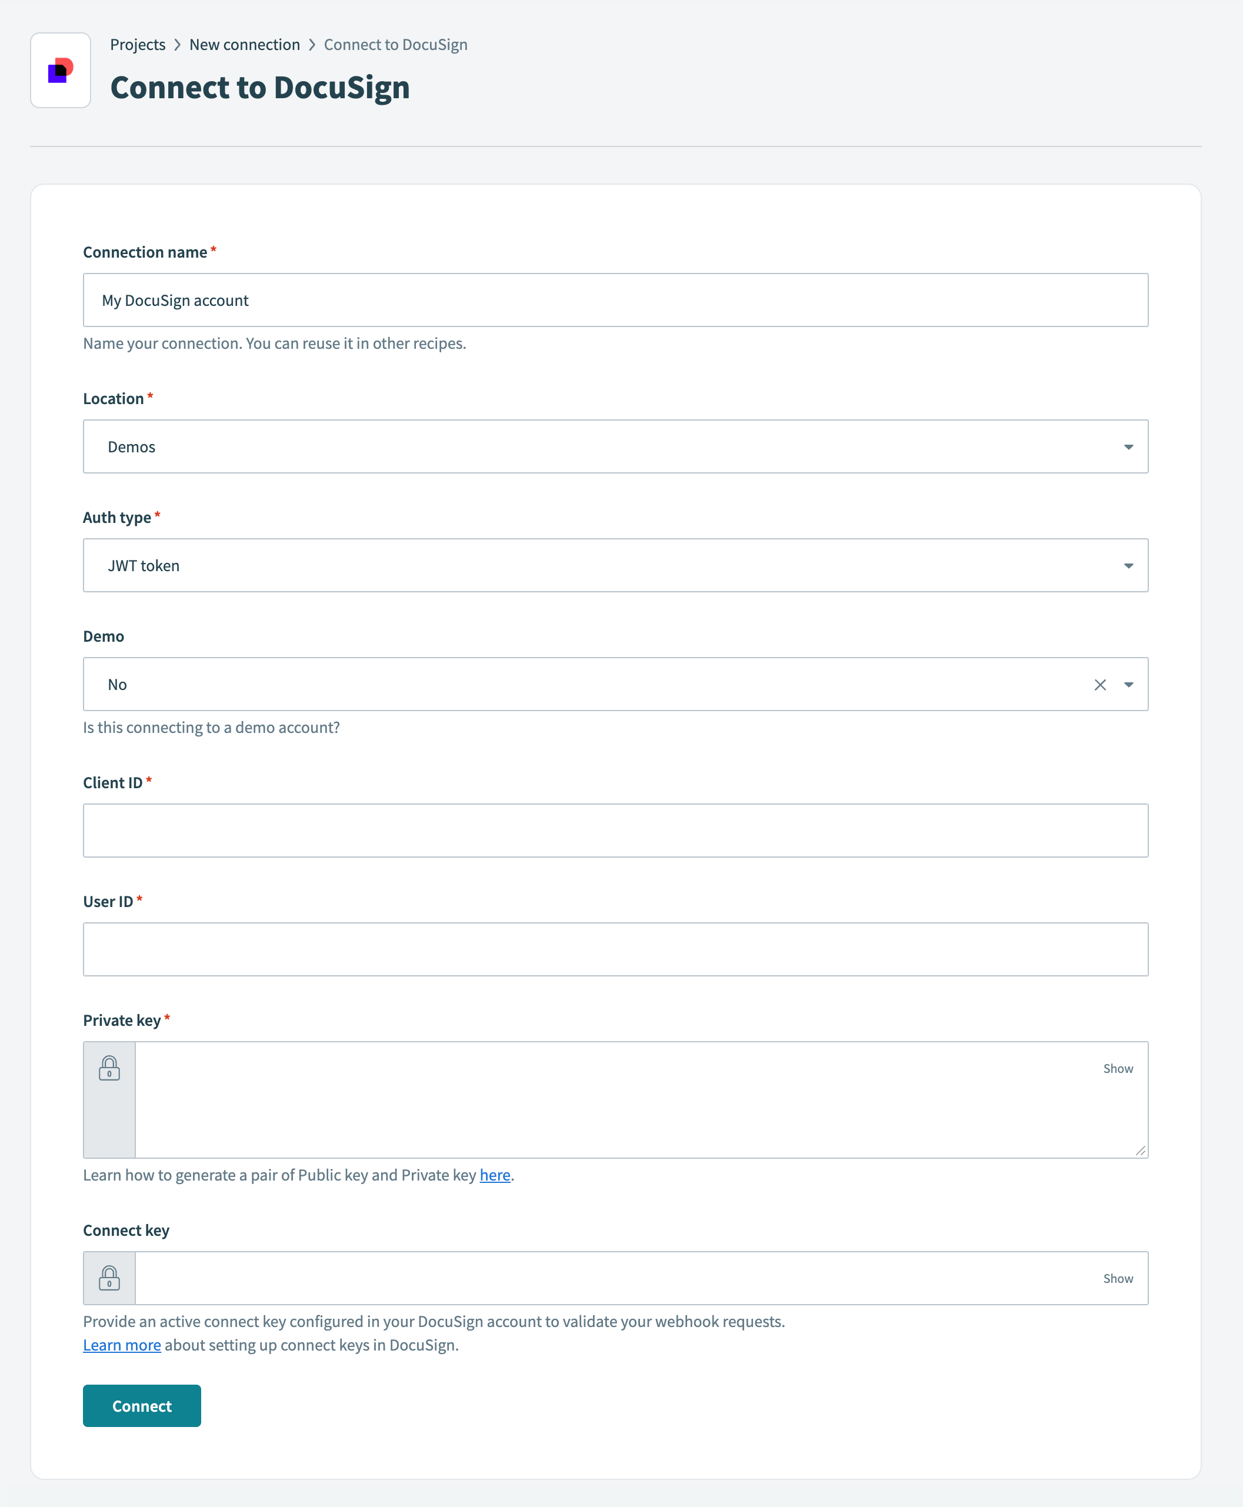Show the hidden Connect key value

coord(1118,1278)
